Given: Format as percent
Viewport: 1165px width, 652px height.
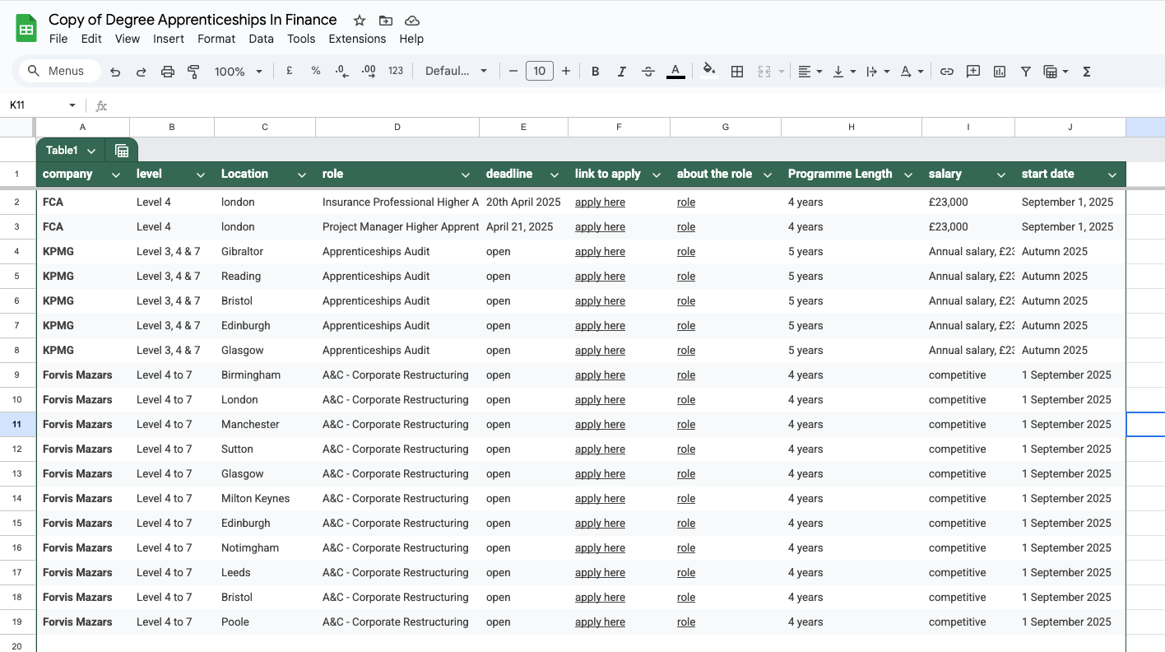Looking at the screenshot, I should (316, 72).
